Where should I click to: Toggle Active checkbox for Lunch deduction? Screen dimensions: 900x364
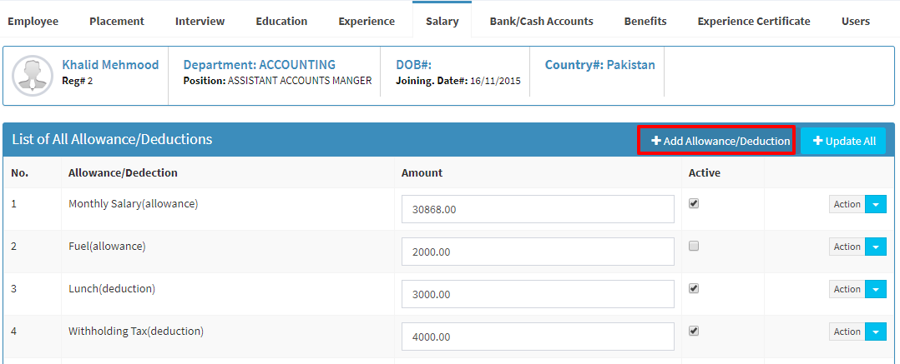coord(693,288)
